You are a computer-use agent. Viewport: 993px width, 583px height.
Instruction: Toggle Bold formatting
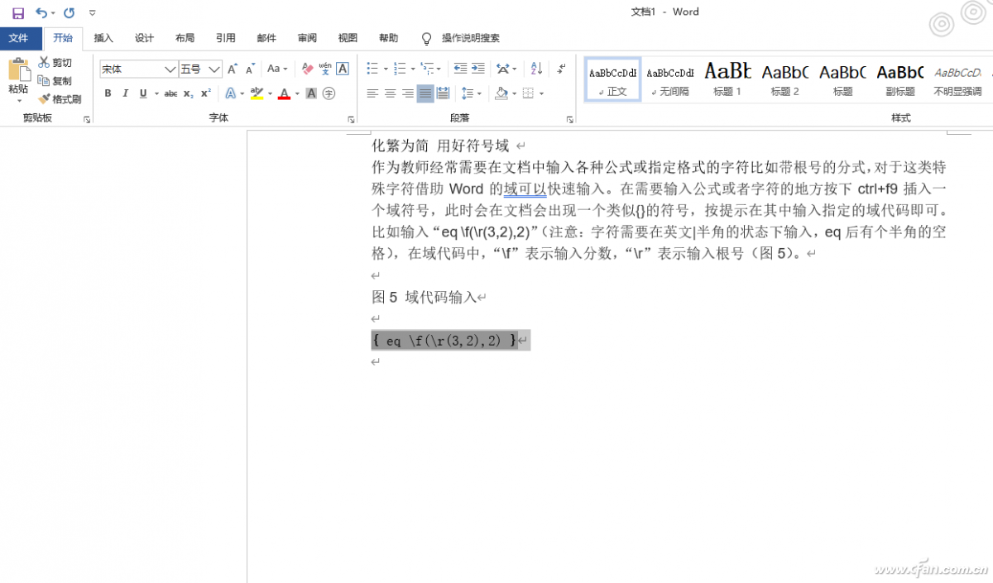point(108,93)
